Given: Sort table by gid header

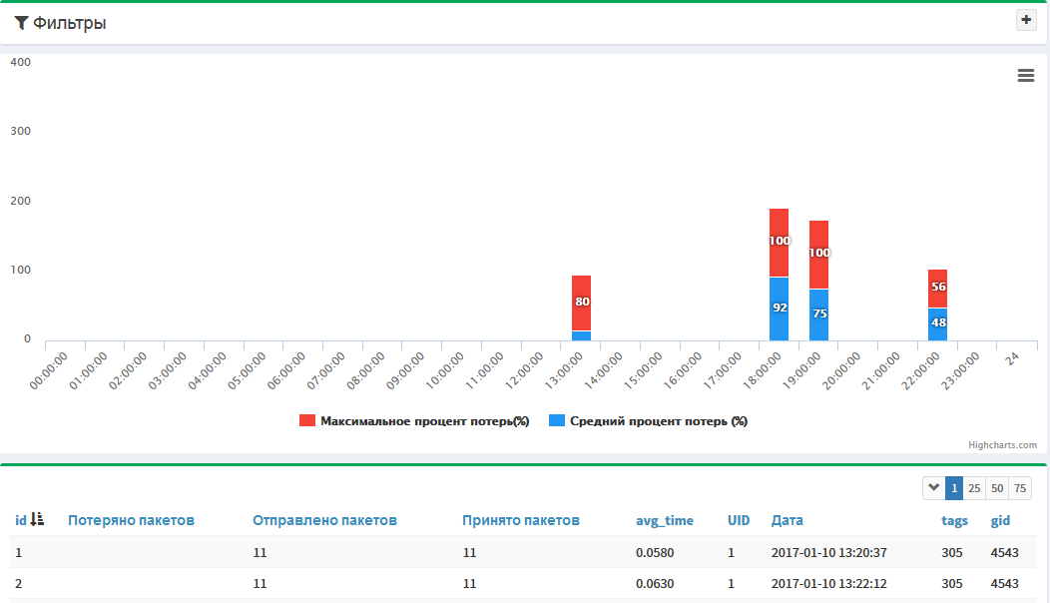Looking at the screenshot, I should pos(1000,520).
